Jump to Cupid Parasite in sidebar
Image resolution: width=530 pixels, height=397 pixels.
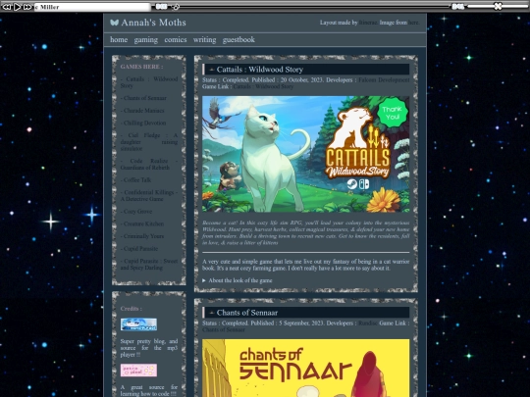click(139, 249)
